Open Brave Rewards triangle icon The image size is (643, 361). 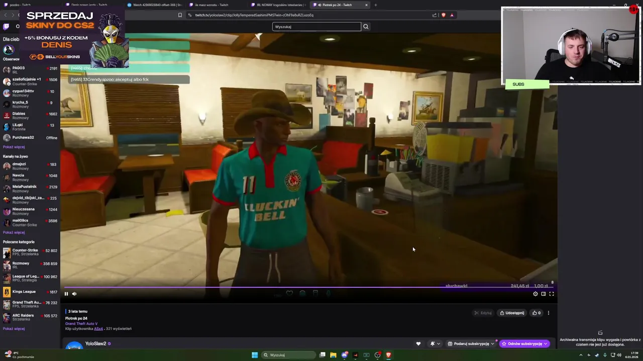(x=452, y=15)
